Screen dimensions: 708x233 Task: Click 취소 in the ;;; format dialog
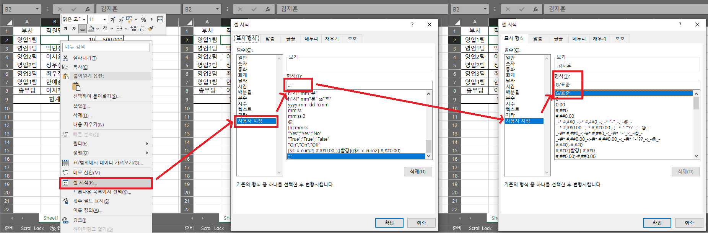point(421,223)
